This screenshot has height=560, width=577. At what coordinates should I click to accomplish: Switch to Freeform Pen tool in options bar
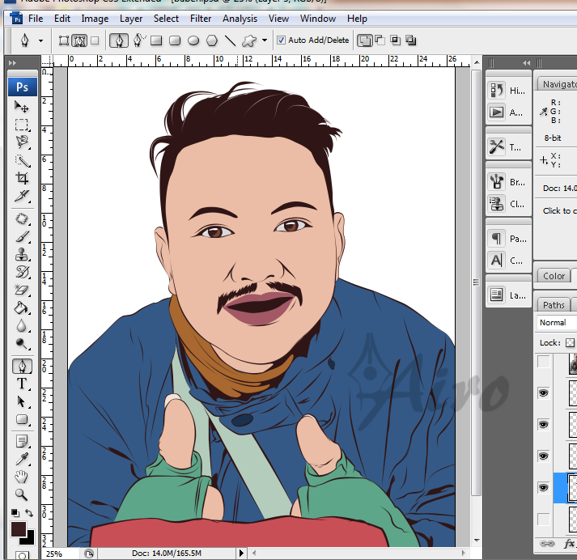(138, 40)
